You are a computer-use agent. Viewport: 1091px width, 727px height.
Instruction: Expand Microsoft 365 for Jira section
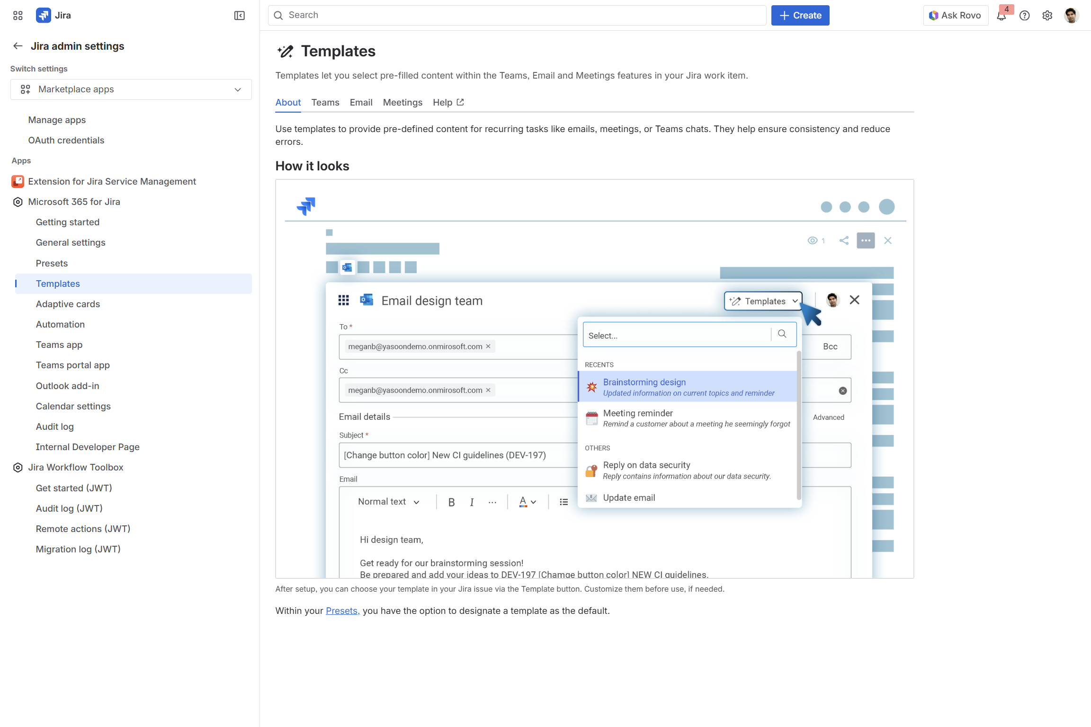coord(74,202)
